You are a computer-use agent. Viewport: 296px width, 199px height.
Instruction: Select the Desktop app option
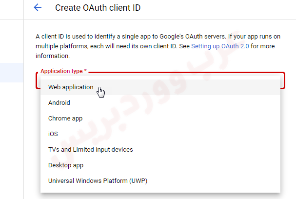coord(160,165)
